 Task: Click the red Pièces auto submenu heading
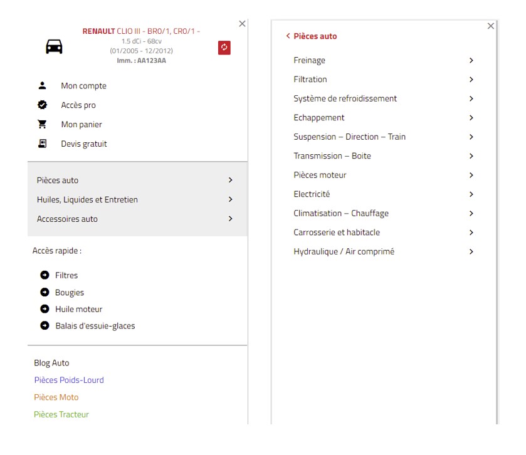tap(315, 36)
